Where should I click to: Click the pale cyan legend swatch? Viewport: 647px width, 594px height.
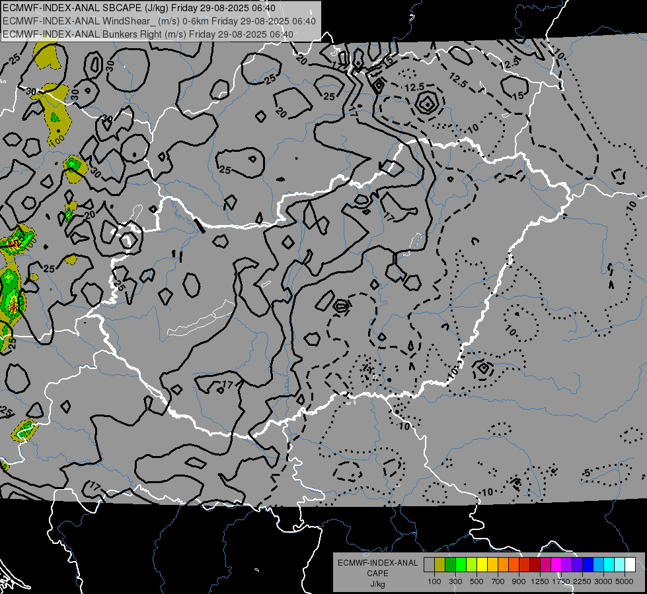tap(620, 565)
